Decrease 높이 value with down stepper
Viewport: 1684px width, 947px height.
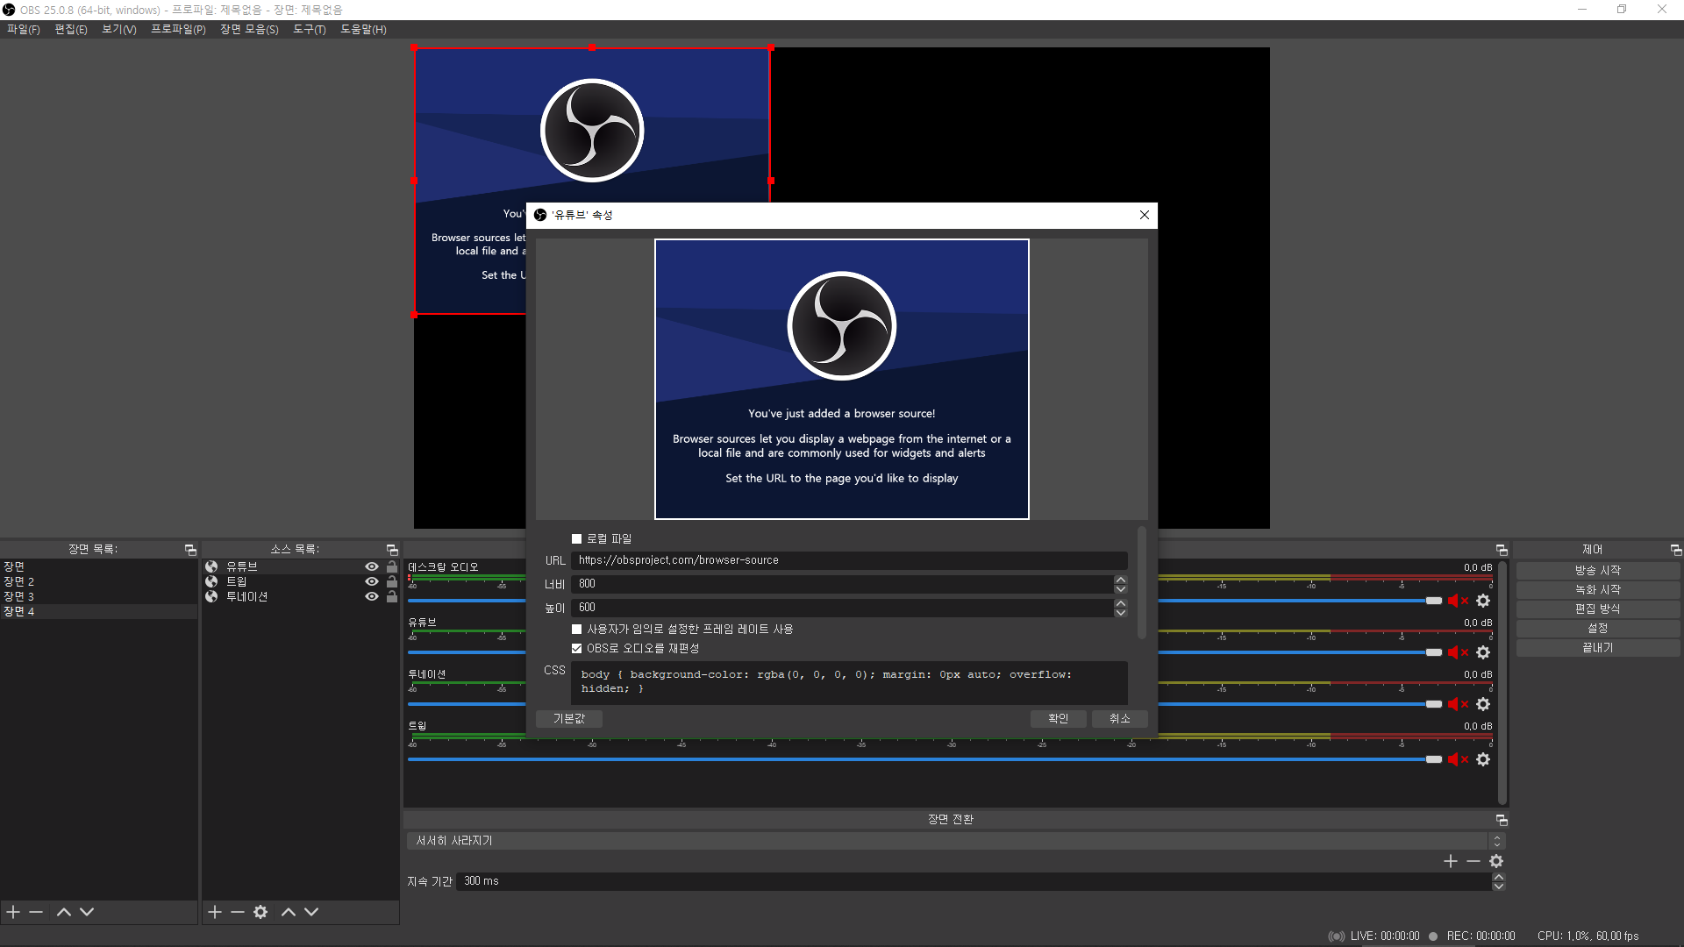click(x=1120, y=612)
